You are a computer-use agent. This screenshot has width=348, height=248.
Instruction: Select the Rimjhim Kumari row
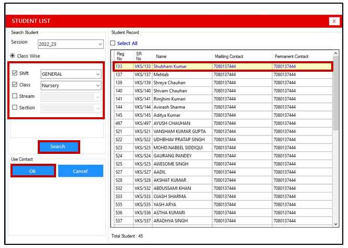pyautogui.click(x=223, y=99)
